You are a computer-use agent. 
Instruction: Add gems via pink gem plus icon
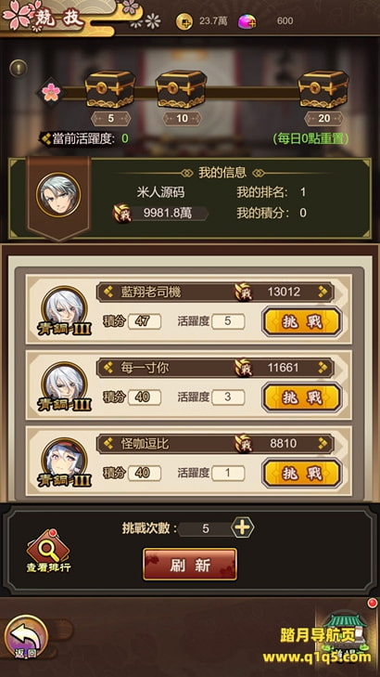pyautogui.click(x=247, y=21)
